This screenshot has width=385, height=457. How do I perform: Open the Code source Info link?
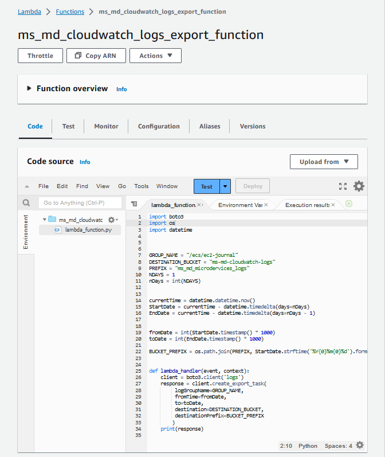pos(85,162)
